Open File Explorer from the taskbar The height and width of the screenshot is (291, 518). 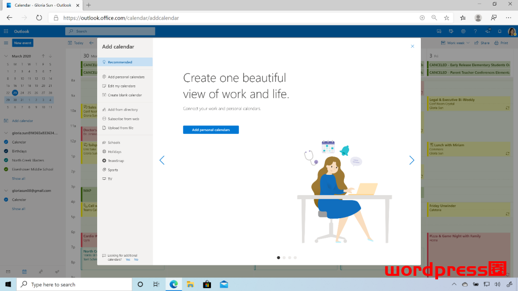pos(190,284)
